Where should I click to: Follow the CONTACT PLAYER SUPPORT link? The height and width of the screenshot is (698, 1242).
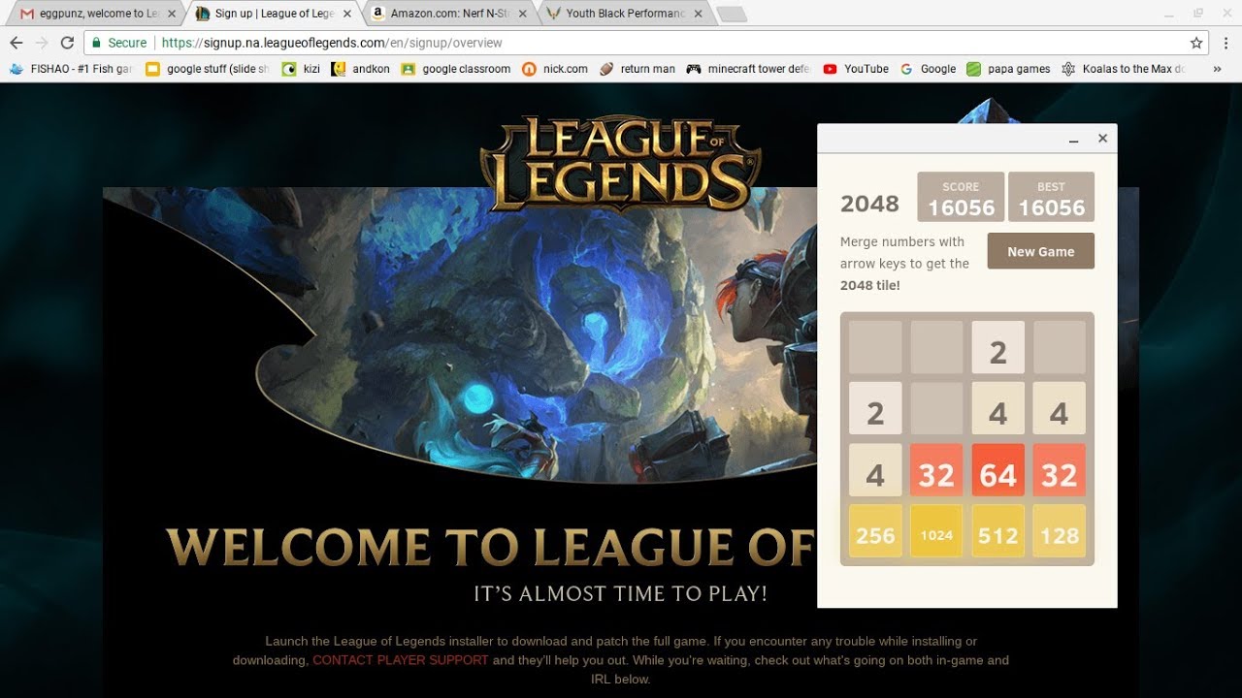point(401,660)
